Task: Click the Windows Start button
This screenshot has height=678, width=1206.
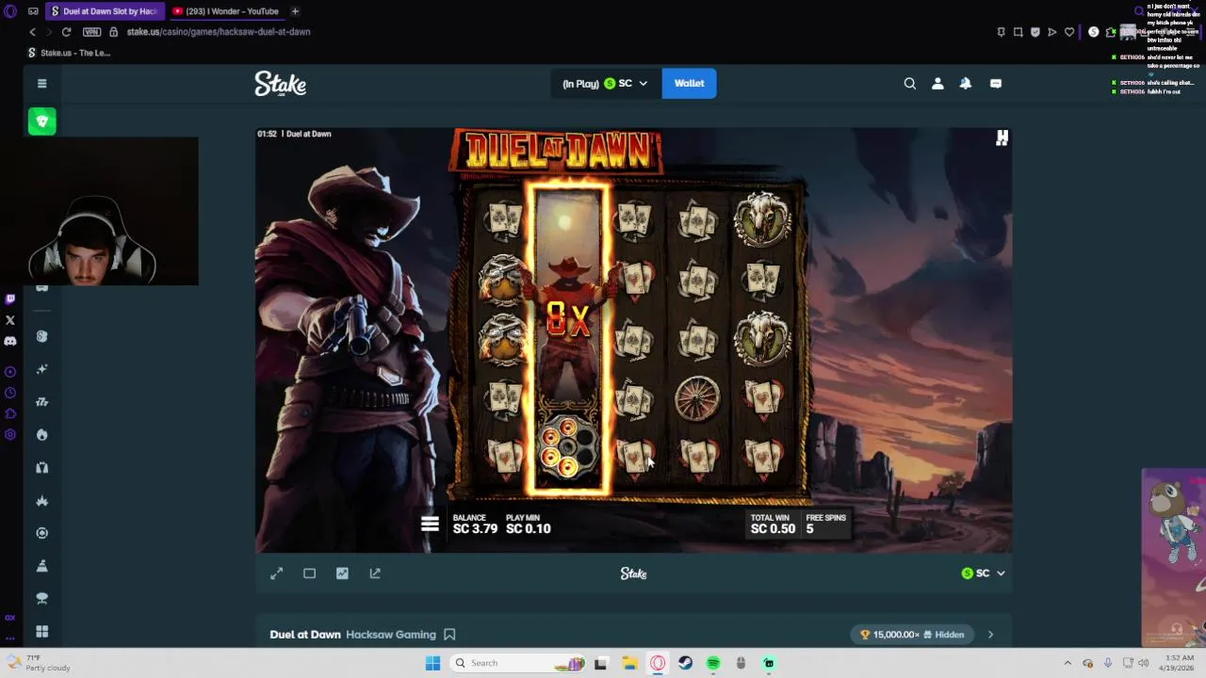Action: [x=432, y=663]
